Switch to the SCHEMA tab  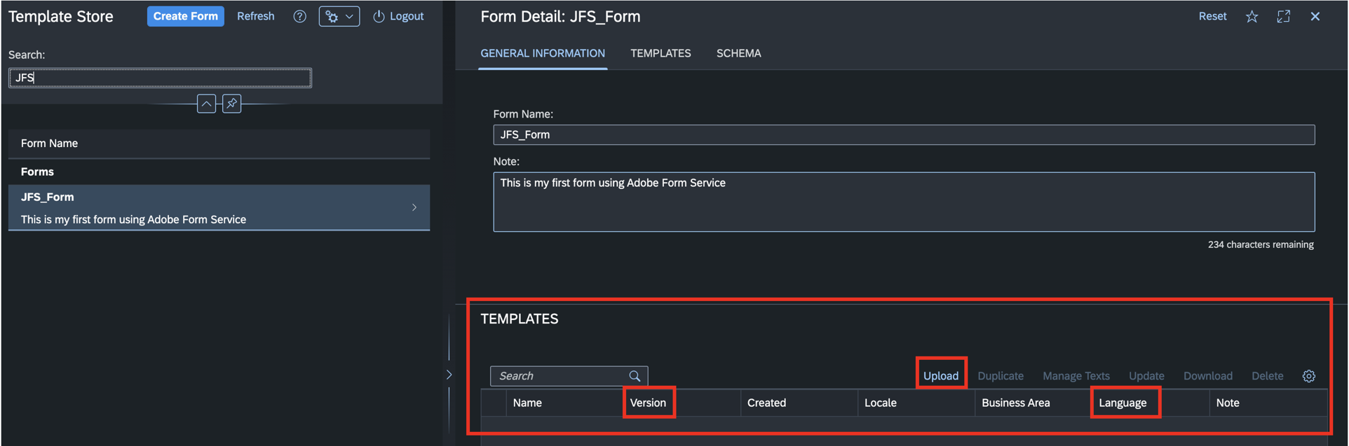point(738,53)
